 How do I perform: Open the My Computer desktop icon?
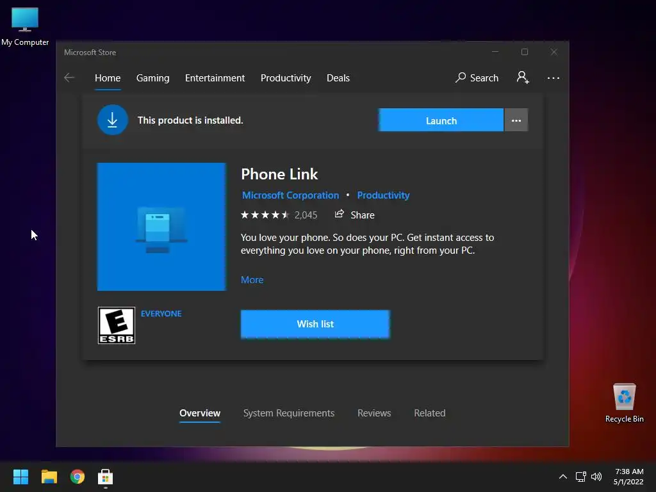[x=25, y=26]
